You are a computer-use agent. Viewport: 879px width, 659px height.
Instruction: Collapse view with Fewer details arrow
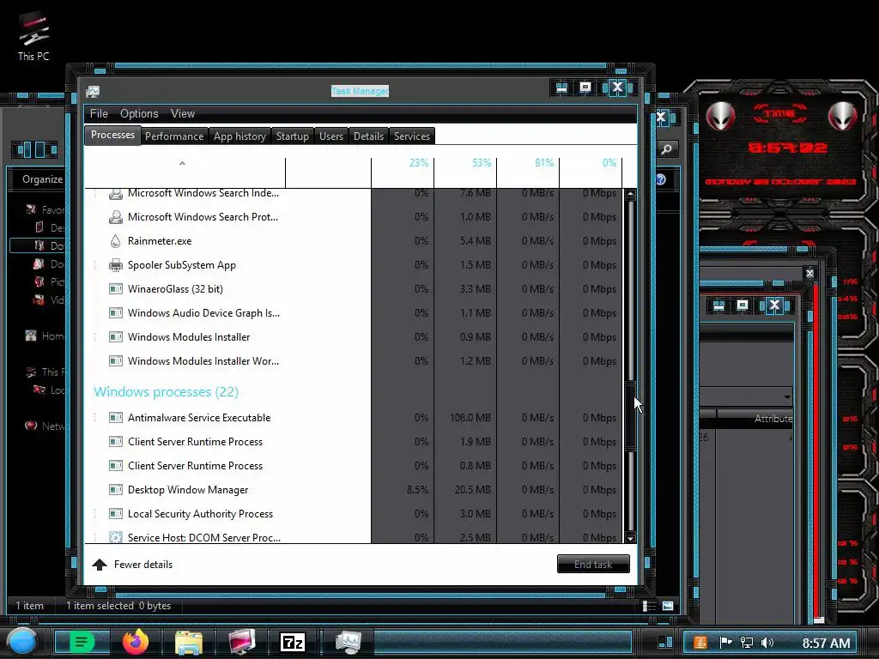(100, 565)
